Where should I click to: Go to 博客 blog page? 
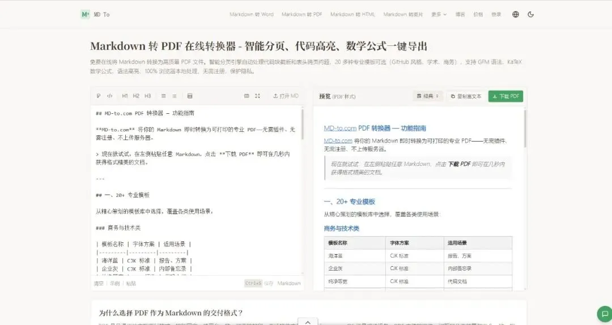point(460,14)
